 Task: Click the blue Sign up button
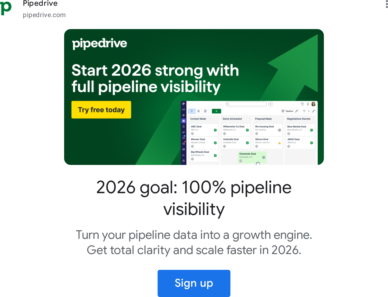(194, 283)
